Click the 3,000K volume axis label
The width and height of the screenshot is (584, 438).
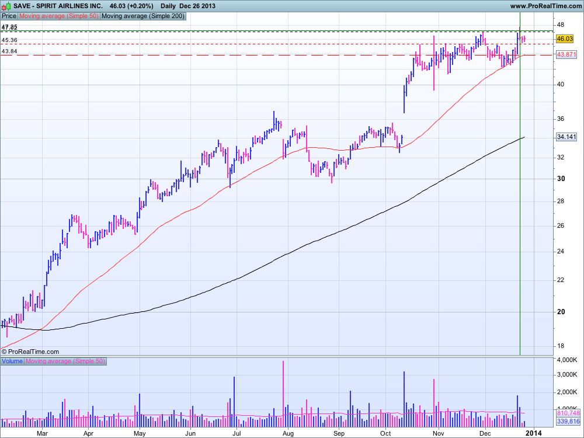[567, 374]
